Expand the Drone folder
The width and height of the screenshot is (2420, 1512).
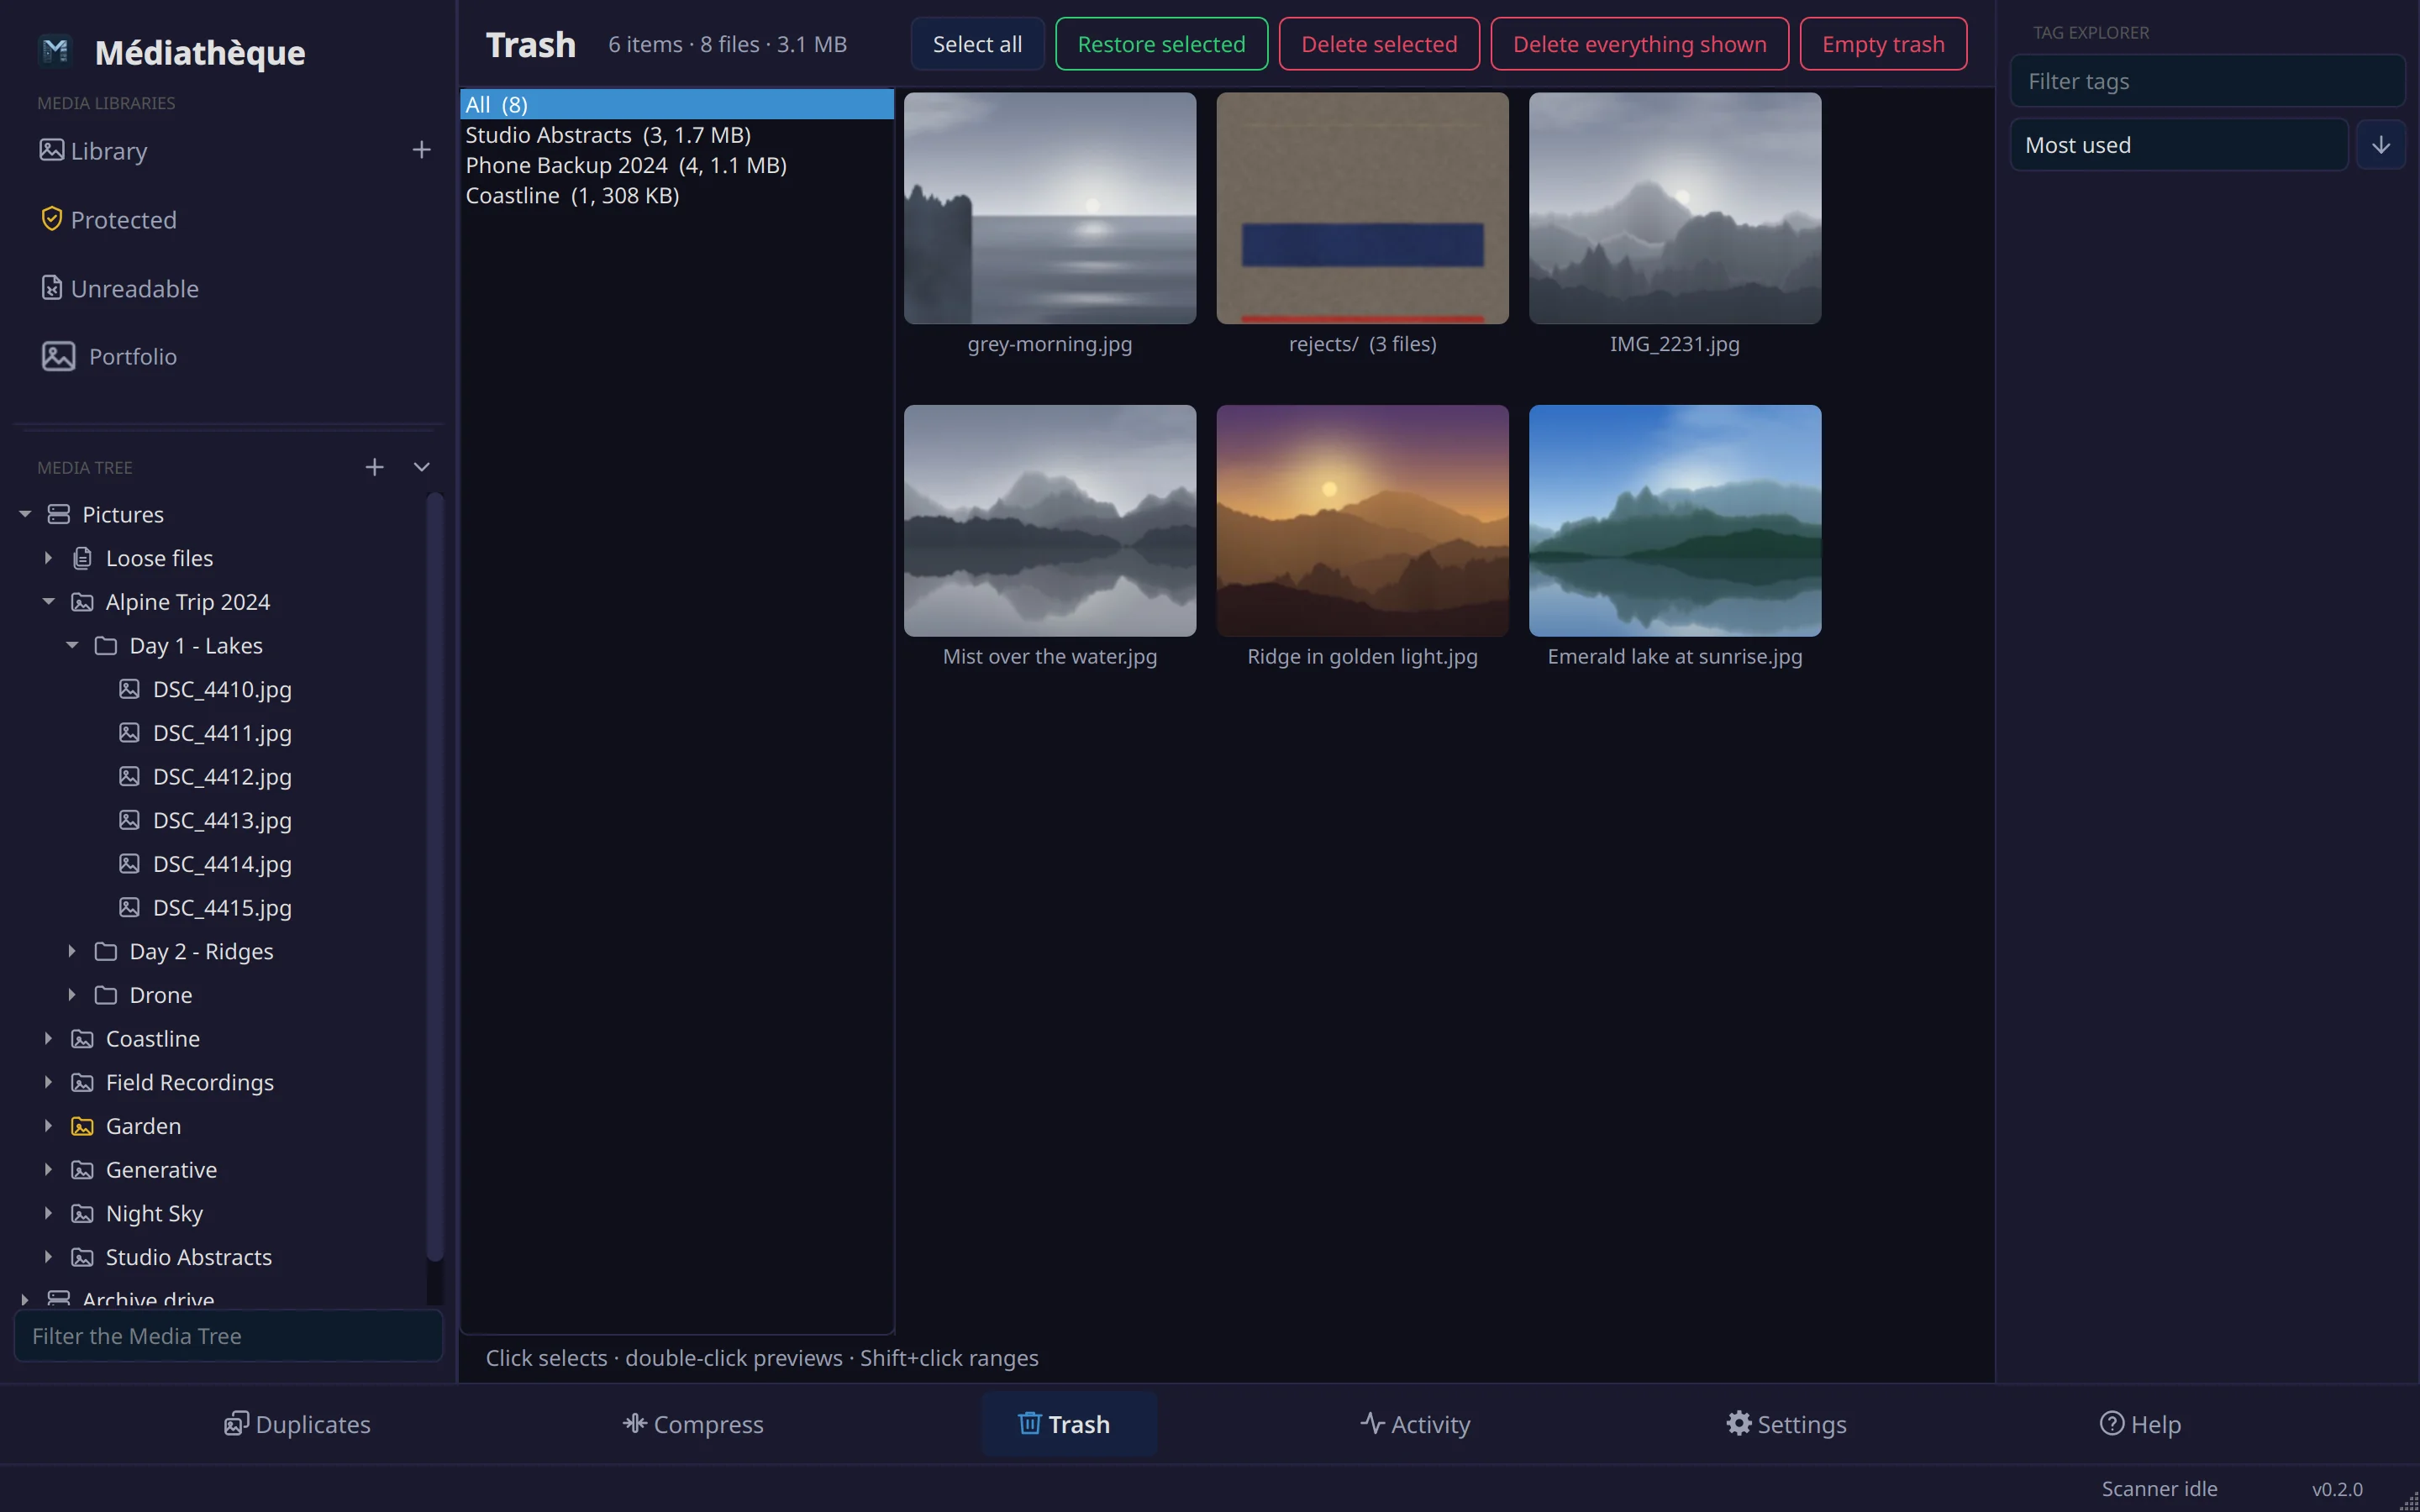coord(72,995)
